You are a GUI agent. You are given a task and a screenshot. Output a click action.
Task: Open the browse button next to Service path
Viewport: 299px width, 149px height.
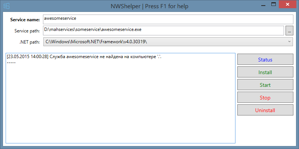(x=289, y=31)
